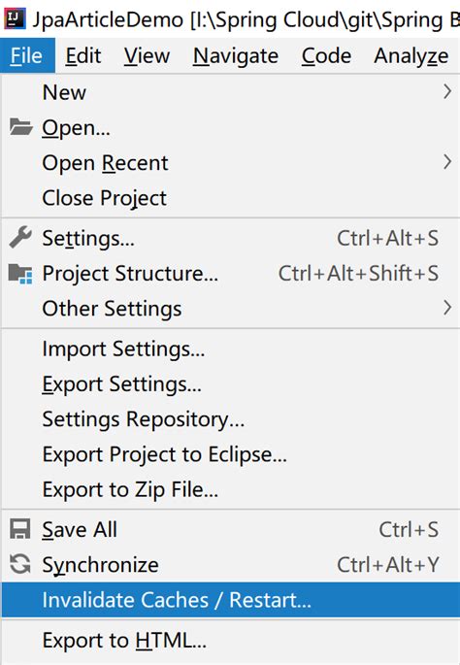460x665 pixels.
Task: Choose Export Project to Eclipse
Action: (x=231, y=454)
